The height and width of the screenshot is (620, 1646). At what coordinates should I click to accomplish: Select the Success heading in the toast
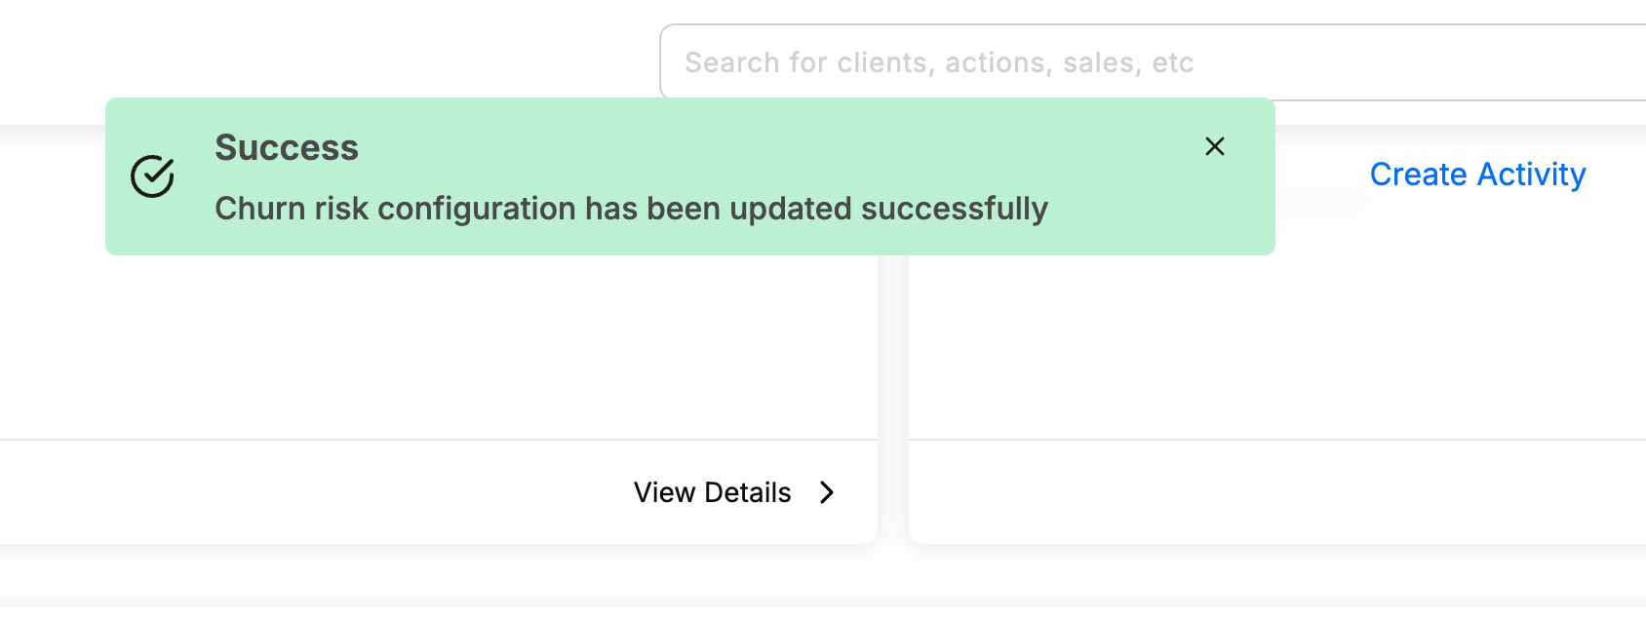(x=287, y=147)
